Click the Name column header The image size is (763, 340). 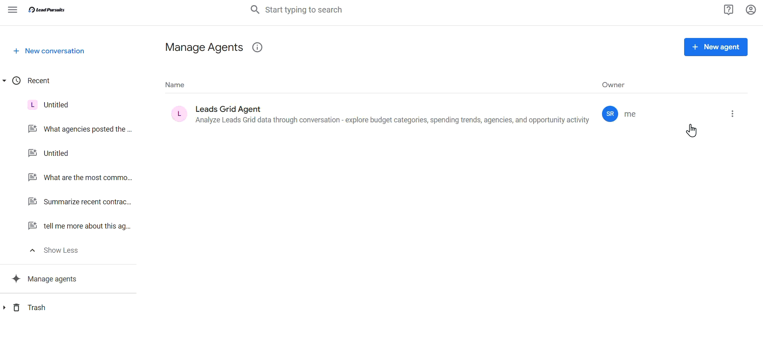pos(175,85)
